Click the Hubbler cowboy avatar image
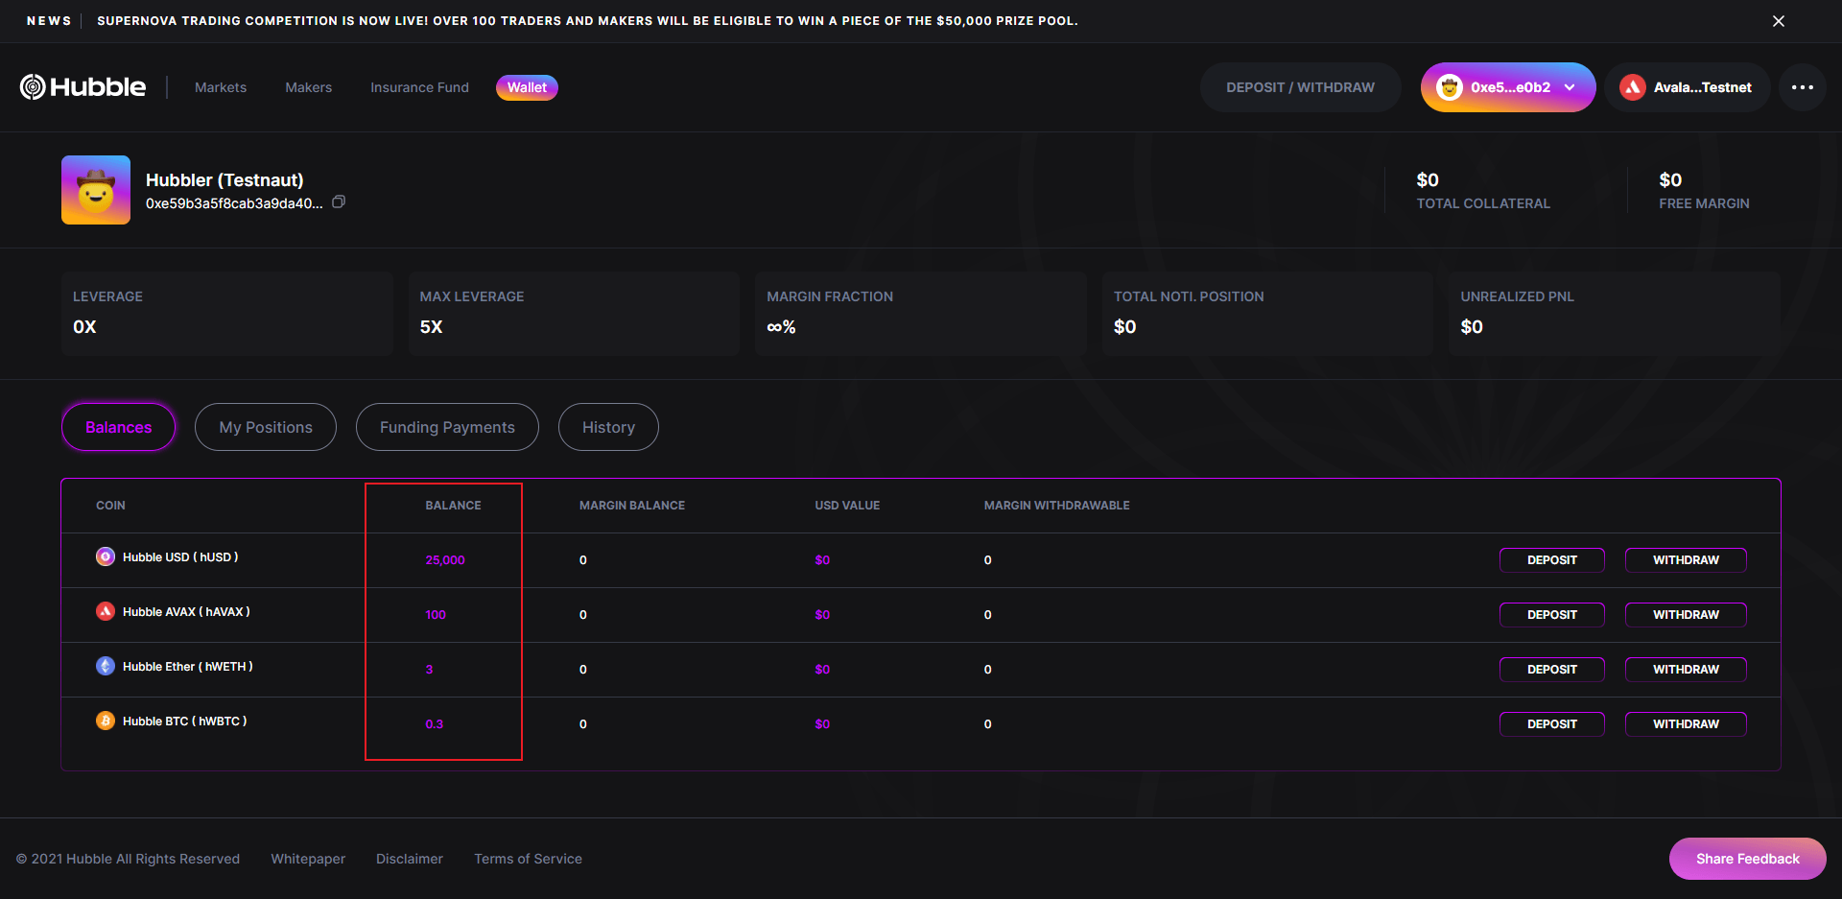Viewport: 1842px width, 899px height. click(96, 190)
